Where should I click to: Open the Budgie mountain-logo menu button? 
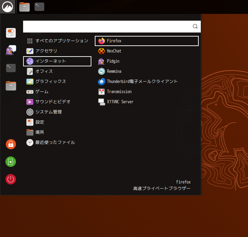coord(7,7)
